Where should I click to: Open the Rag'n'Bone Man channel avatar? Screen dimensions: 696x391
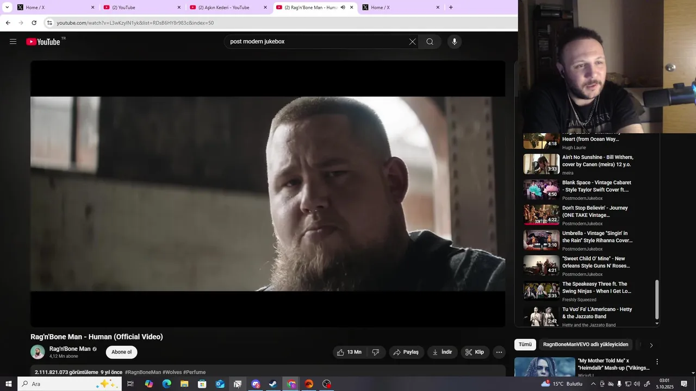coord(38,352)
